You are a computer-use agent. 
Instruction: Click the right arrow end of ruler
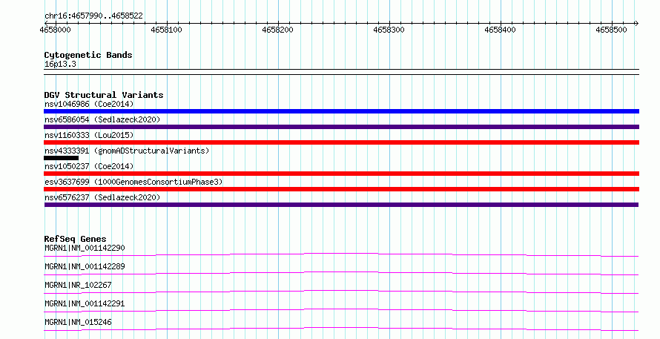coord(636,23)
